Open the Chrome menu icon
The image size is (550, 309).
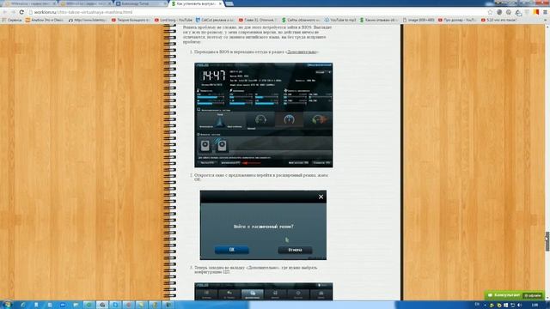tap(545, 12)
